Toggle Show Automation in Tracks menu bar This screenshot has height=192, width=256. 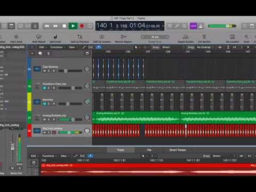click(84, 47)
